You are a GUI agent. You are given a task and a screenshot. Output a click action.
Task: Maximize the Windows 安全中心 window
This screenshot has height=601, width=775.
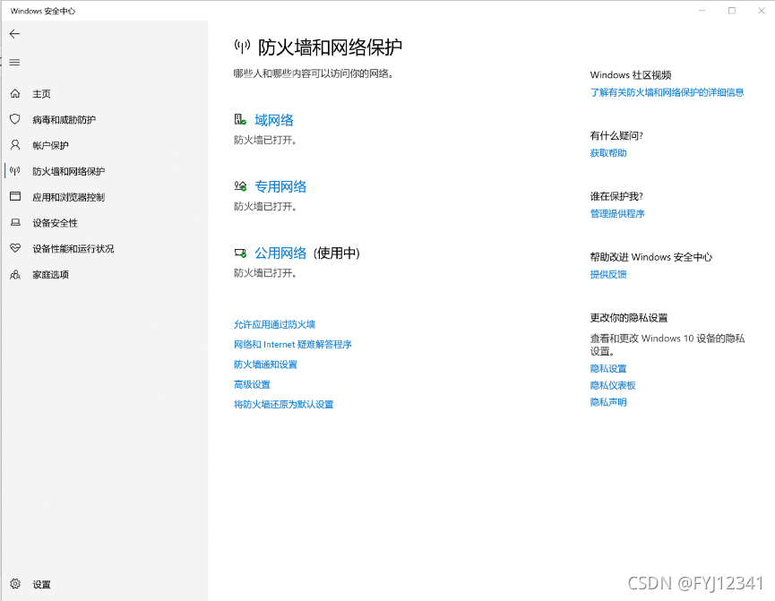[732, 11]
